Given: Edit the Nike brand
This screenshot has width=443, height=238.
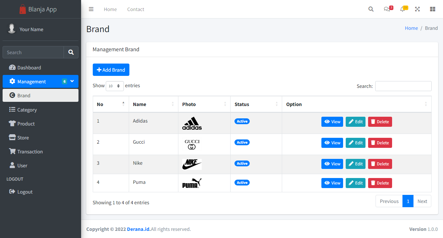Looking at the screenshot, I should (355, 164).
